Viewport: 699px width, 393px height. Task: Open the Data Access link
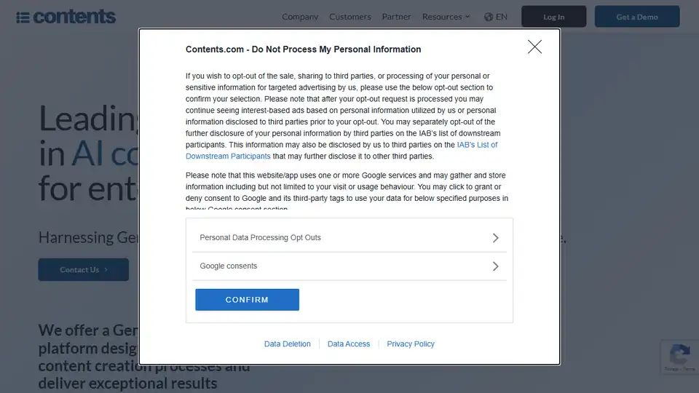[349, 344]
